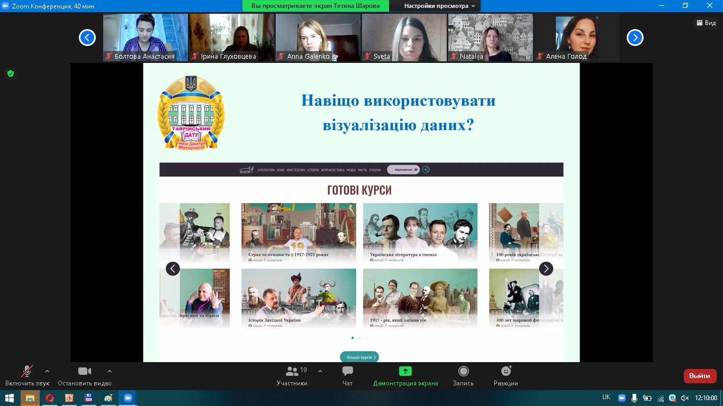Open the Участники participants panel
Viewport: 723px width, 406px height.
(292, 375)
